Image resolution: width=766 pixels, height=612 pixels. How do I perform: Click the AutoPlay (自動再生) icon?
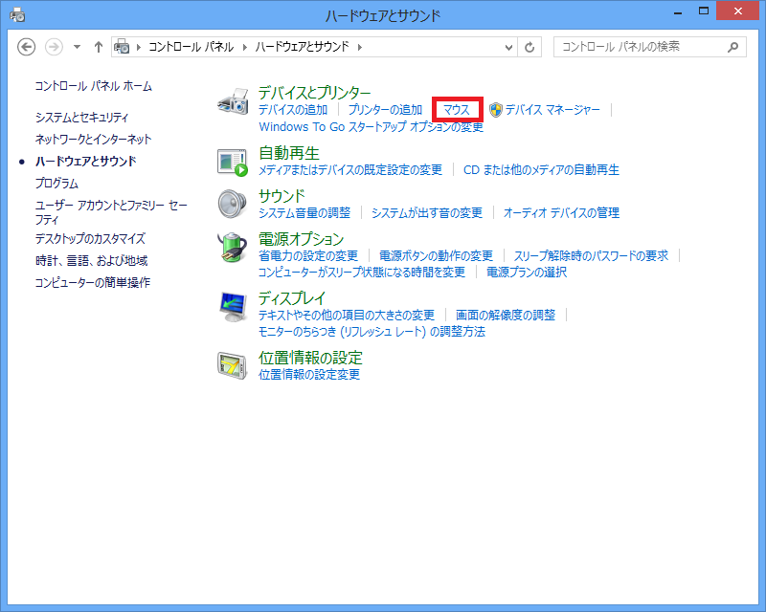pyautogui.click(x=233, y=162)
